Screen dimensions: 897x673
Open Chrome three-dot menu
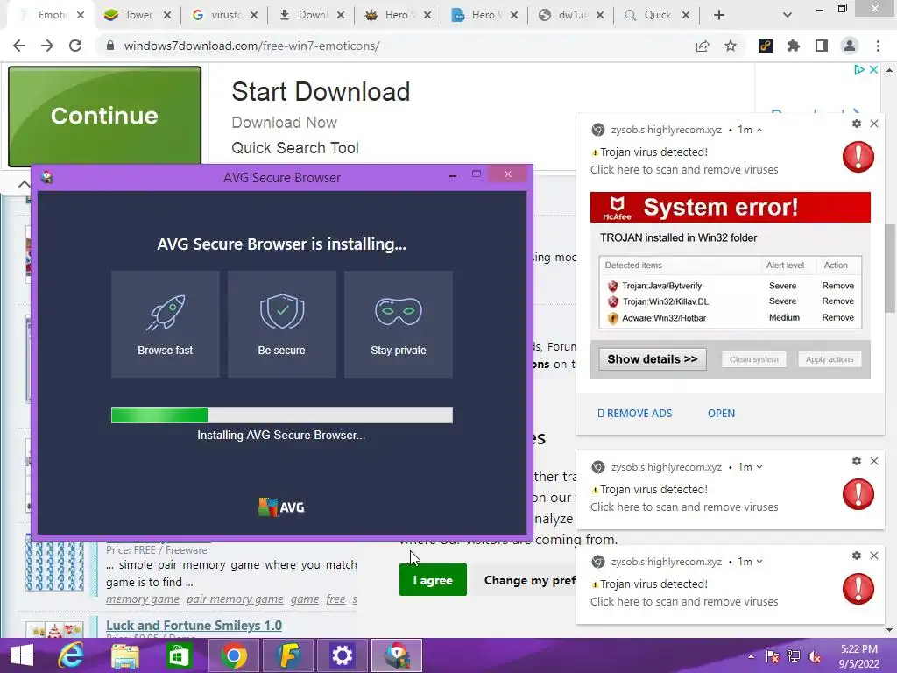[878, 46]
